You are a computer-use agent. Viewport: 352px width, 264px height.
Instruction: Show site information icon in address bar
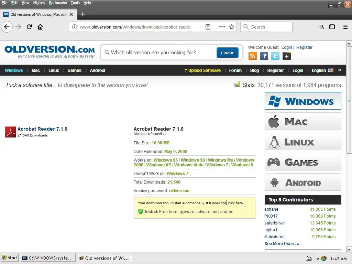75,27
